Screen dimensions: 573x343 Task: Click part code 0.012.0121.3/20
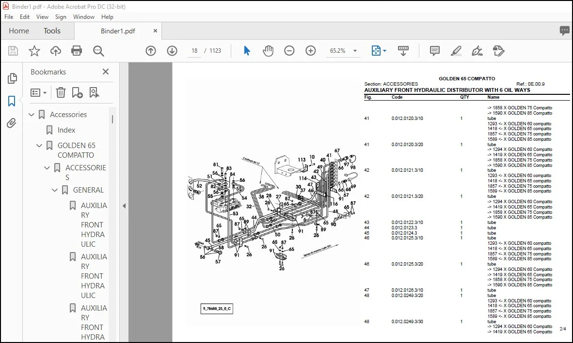pos(407,196)
